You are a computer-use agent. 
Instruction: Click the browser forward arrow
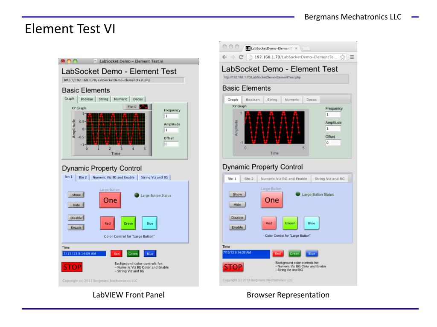click(233, 57)
